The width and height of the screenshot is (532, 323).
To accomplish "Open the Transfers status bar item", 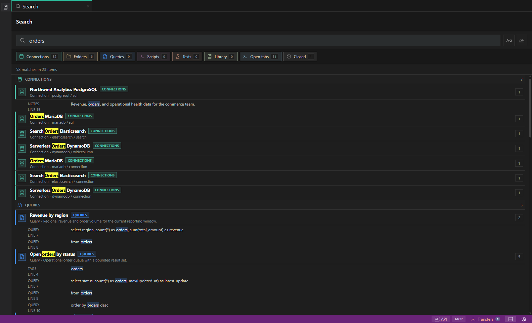I will click(485, 319).
